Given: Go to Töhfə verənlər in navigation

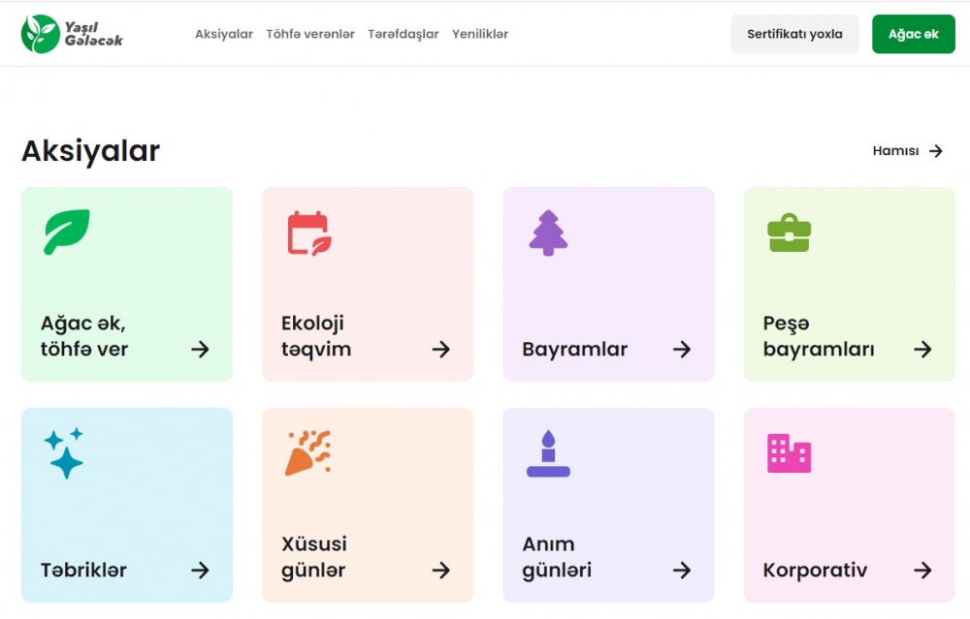Looking at the screenshot, I should [x=310, y=34].
